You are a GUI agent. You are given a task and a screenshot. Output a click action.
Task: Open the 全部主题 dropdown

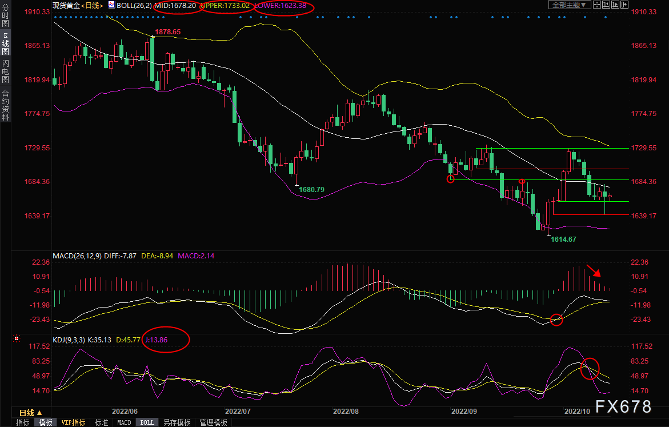click(x=569, y=5)
